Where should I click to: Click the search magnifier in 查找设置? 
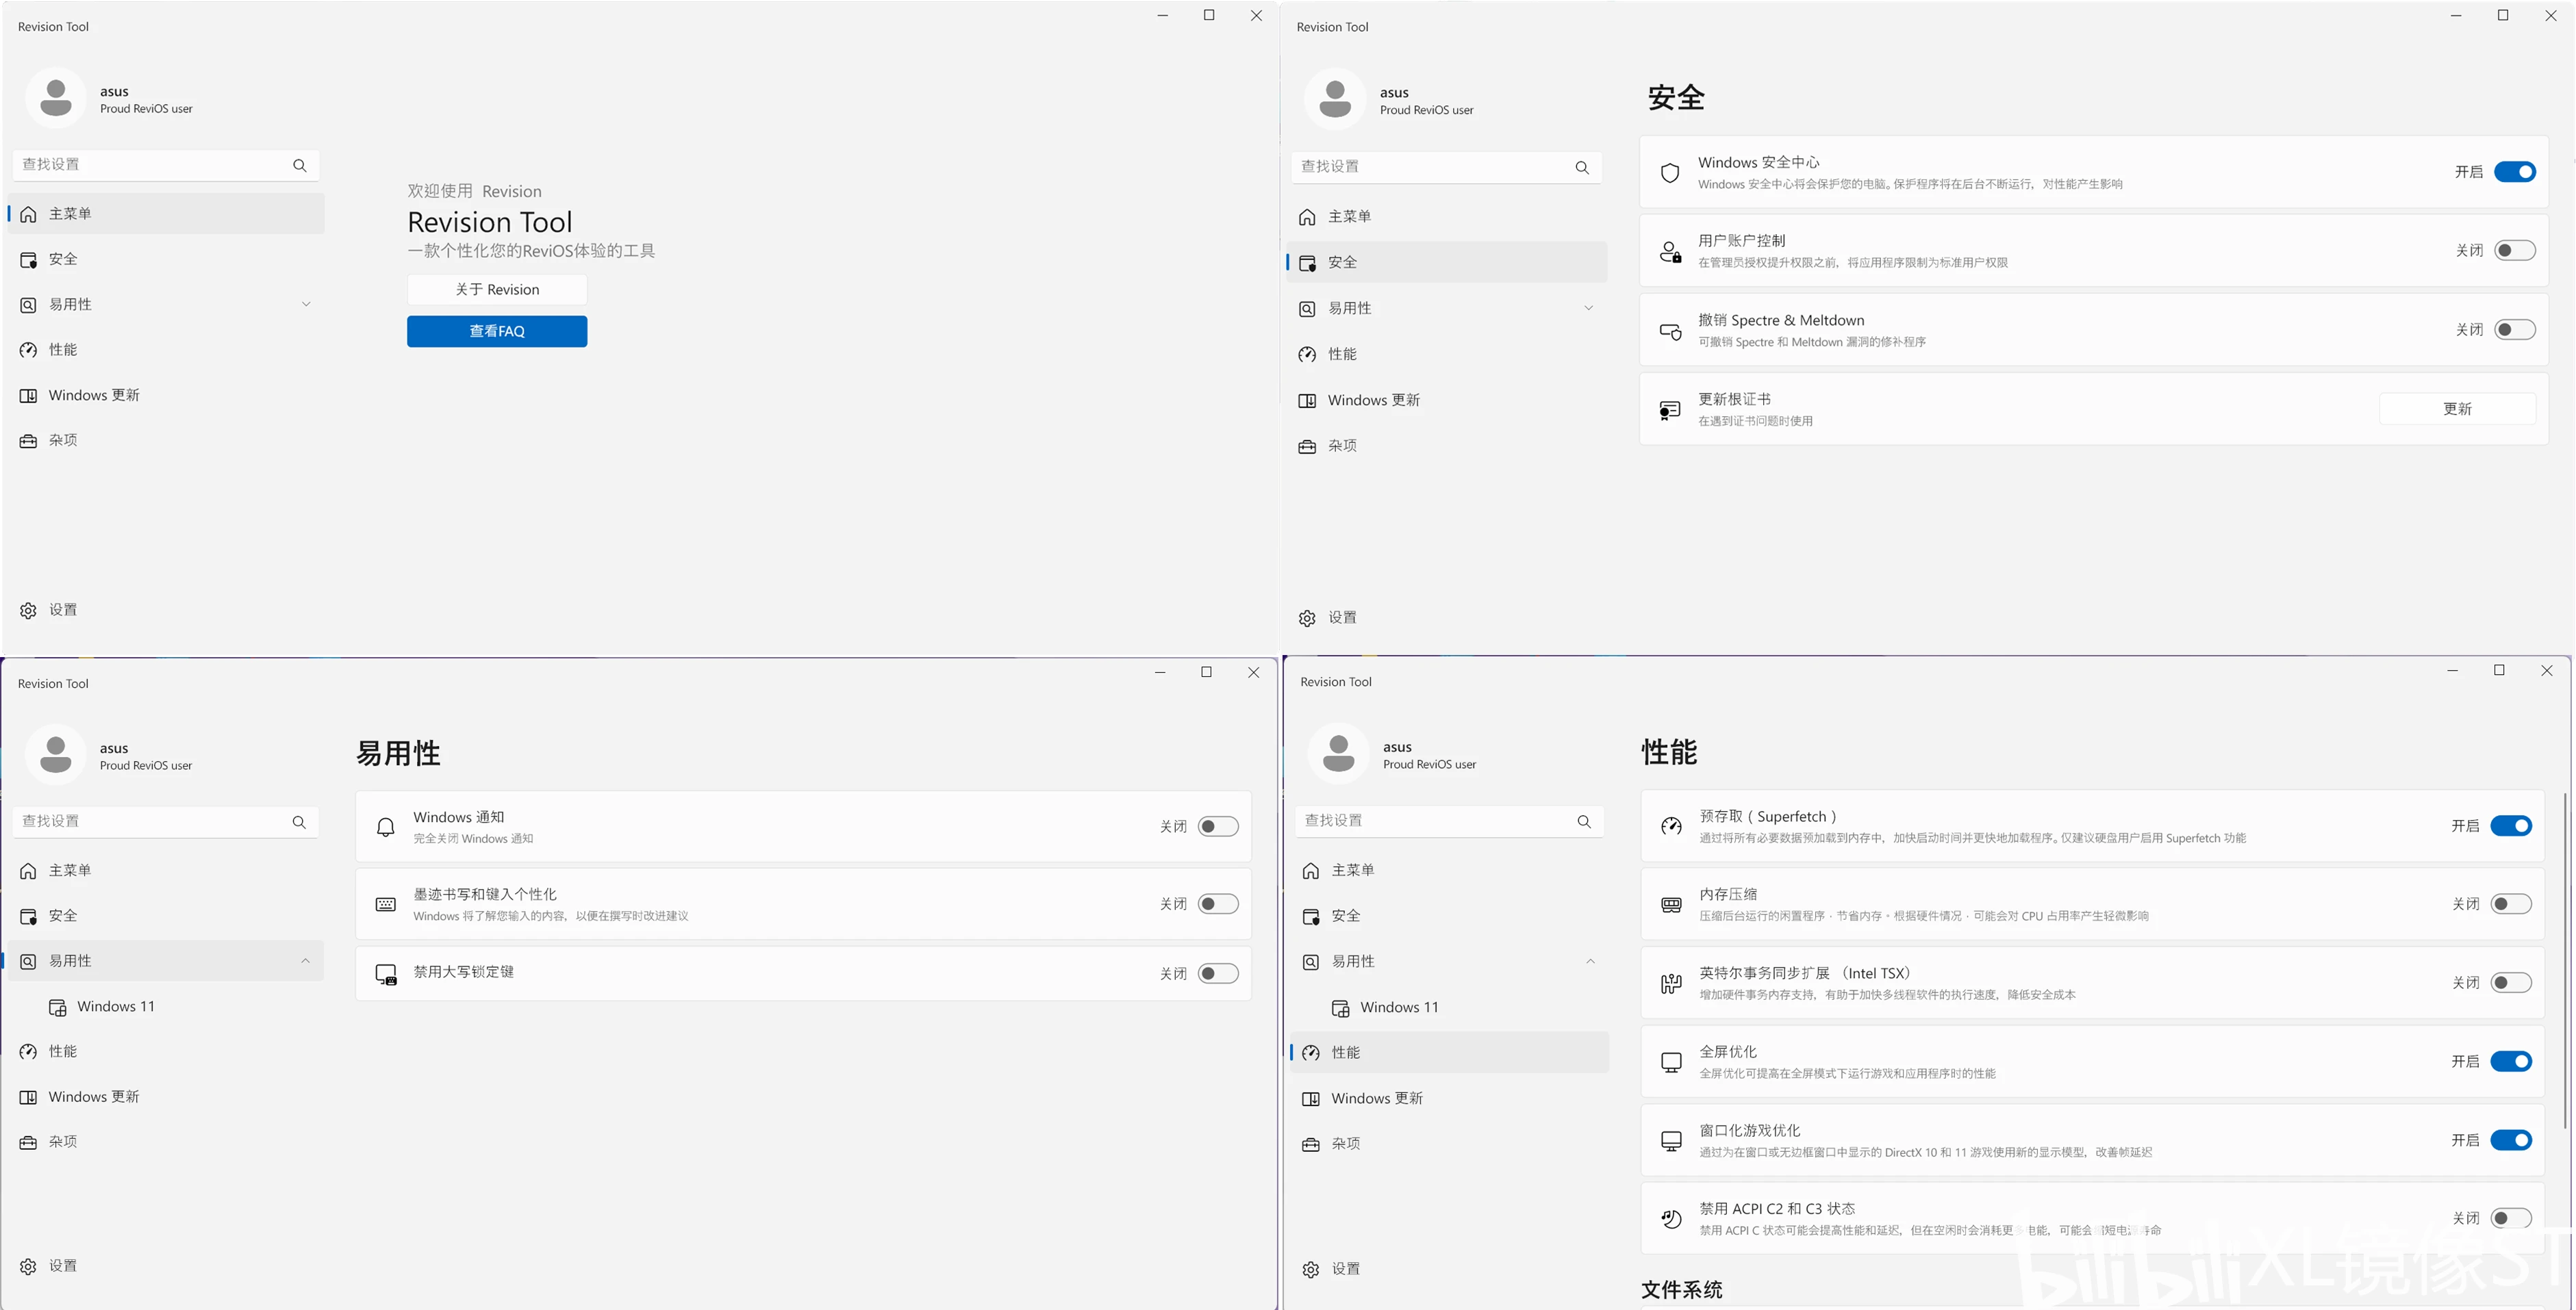pos(300,165)
